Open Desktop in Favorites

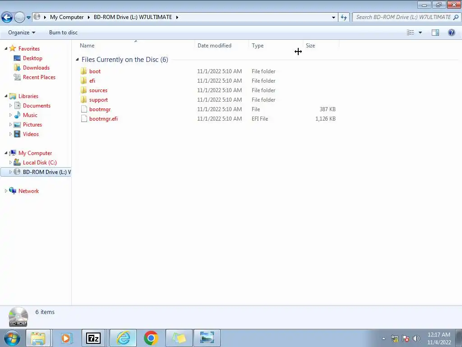(32, 58)
